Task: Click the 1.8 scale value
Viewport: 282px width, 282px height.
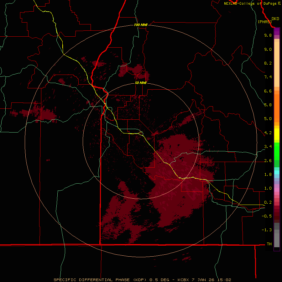Action: (268, 175)
